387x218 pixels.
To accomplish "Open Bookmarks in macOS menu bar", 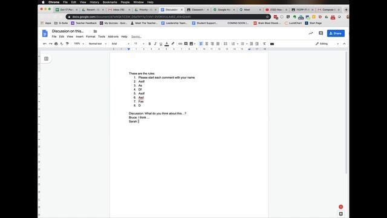I will [110, 2].
